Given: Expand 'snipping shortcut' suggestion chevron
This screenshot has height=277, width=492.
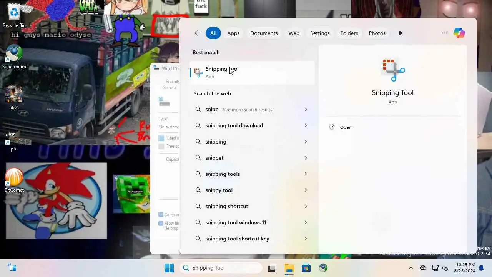Looking at the screenshot, I should (x=306, y=206).
